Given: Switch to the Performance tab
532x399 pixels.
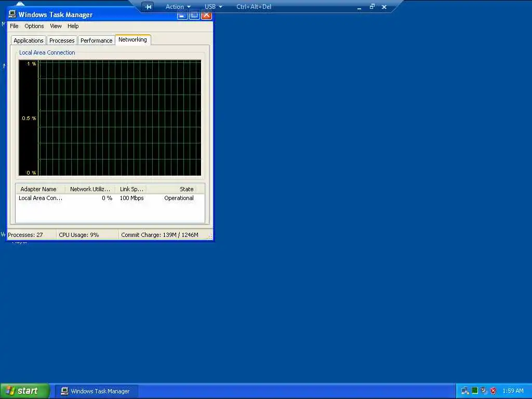Looking at the screenshot, I should [x=96, y=41].
